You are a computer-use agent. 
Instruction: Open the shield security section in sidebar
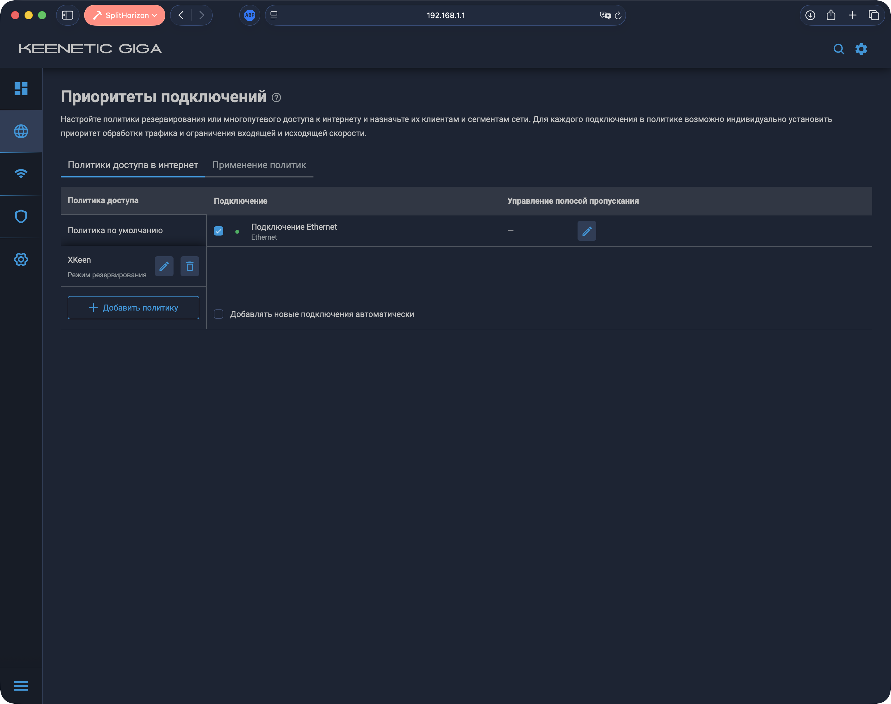click(21, 216)
